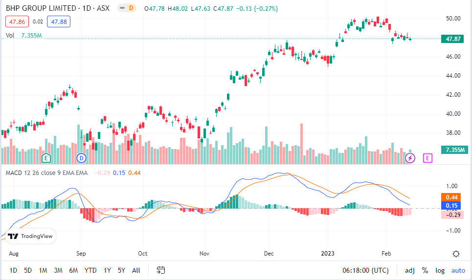Switch to the YTD time range
Image resolution: width=472 pixels, height=280 pixels.
pyautogui.click(x=90, y=270)
